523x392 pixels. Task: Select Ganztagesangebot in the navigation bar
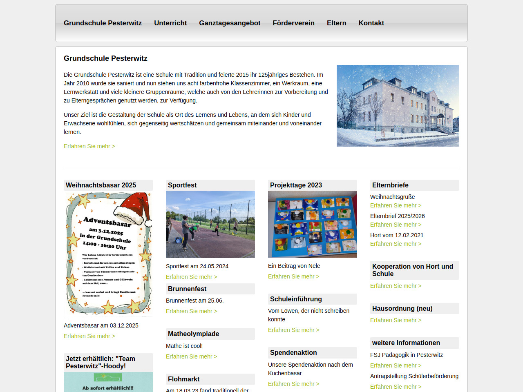(x=230, y=23)
